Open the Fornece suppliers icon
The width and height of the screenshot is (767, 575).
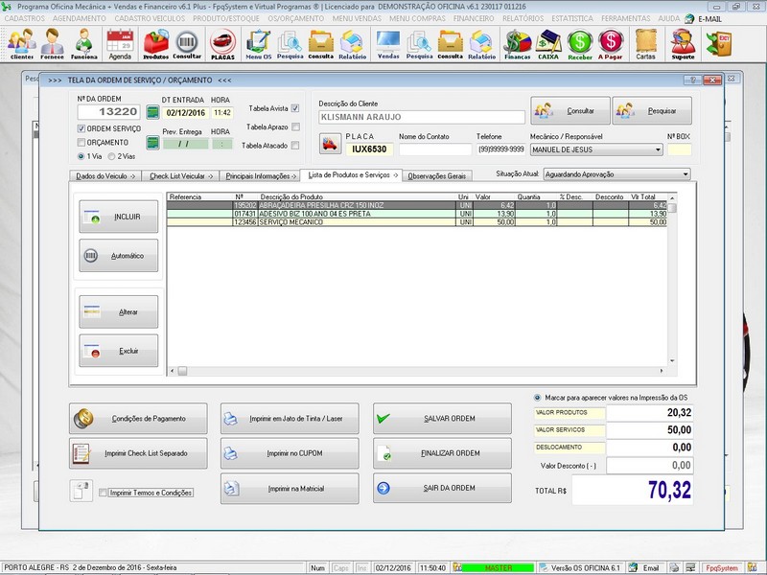(52, 44)
